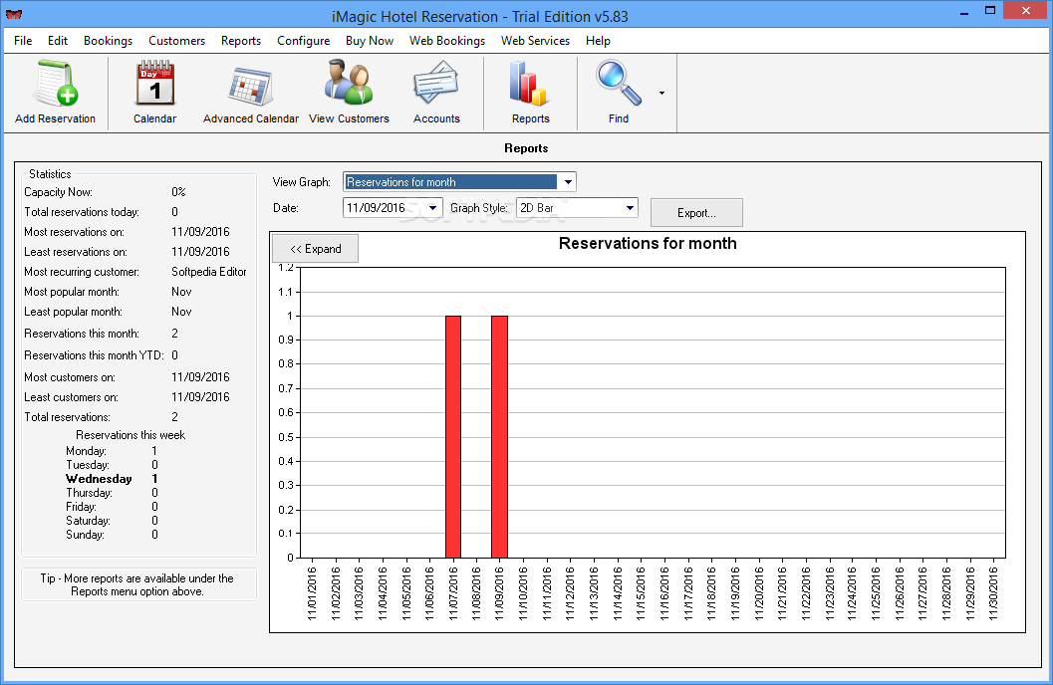Click the 'Least popular month:' label
This screenshot has height=685, width=1053.
73,312
